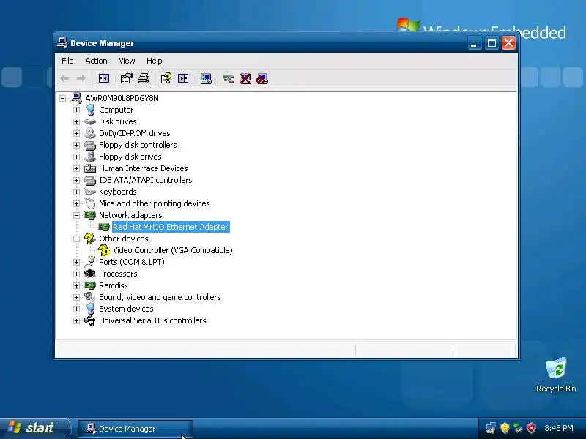Image resolution: width=586 pixels, height=439 pixels.
Task: Expand the Universal Serial Bus controllers node
Action: [x=76, y=320]
